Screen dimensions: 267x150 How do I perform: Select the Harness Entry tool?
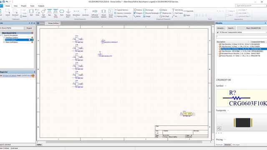(121, 16)
